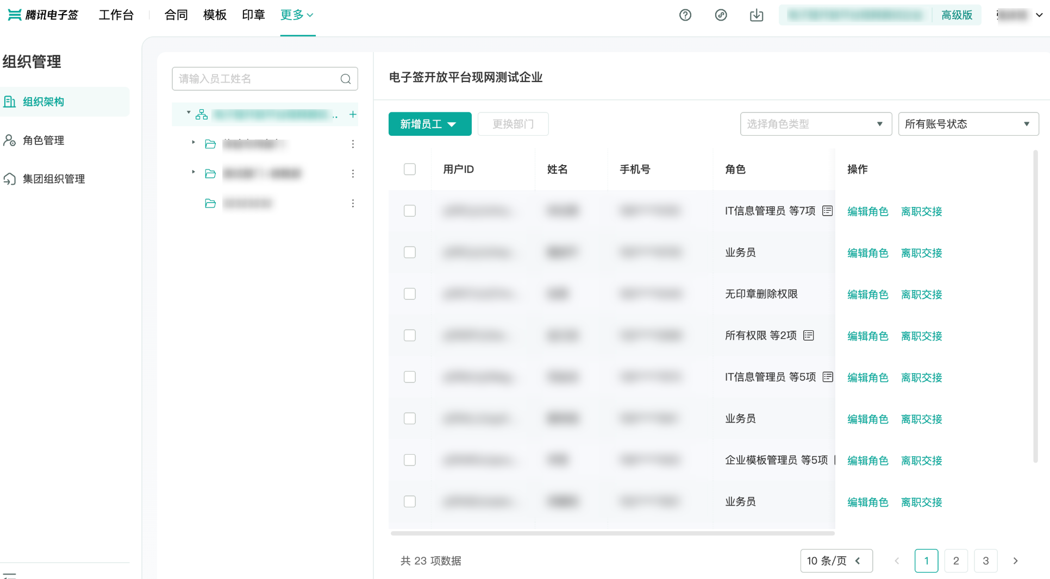
Task: Open the download icon in top bar
Action: coord(757,15)
